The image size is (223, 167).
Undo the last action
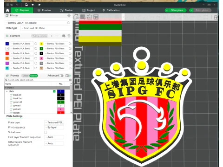[33, 5]
